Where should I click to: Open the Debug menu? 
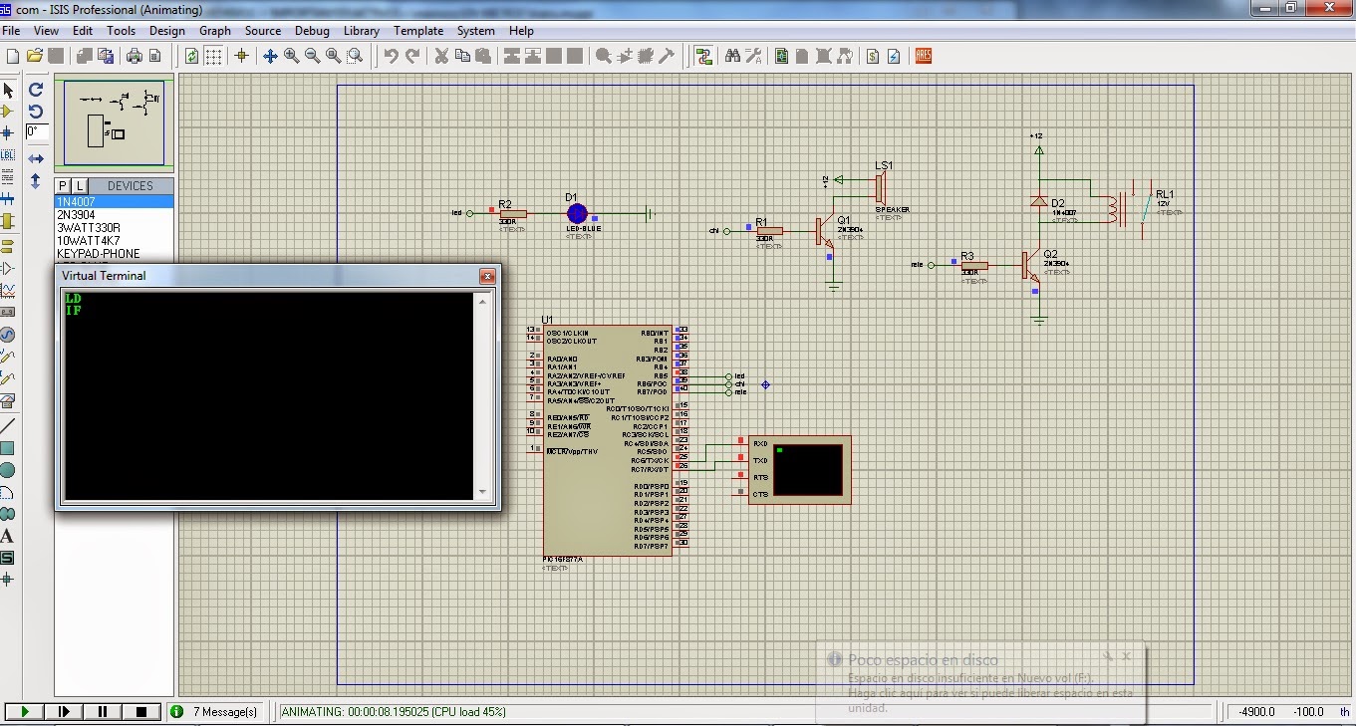pos(312,31)
